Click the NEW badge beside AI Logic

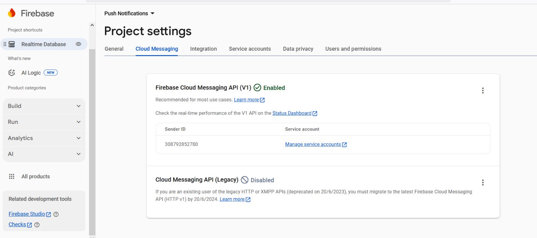50,73
